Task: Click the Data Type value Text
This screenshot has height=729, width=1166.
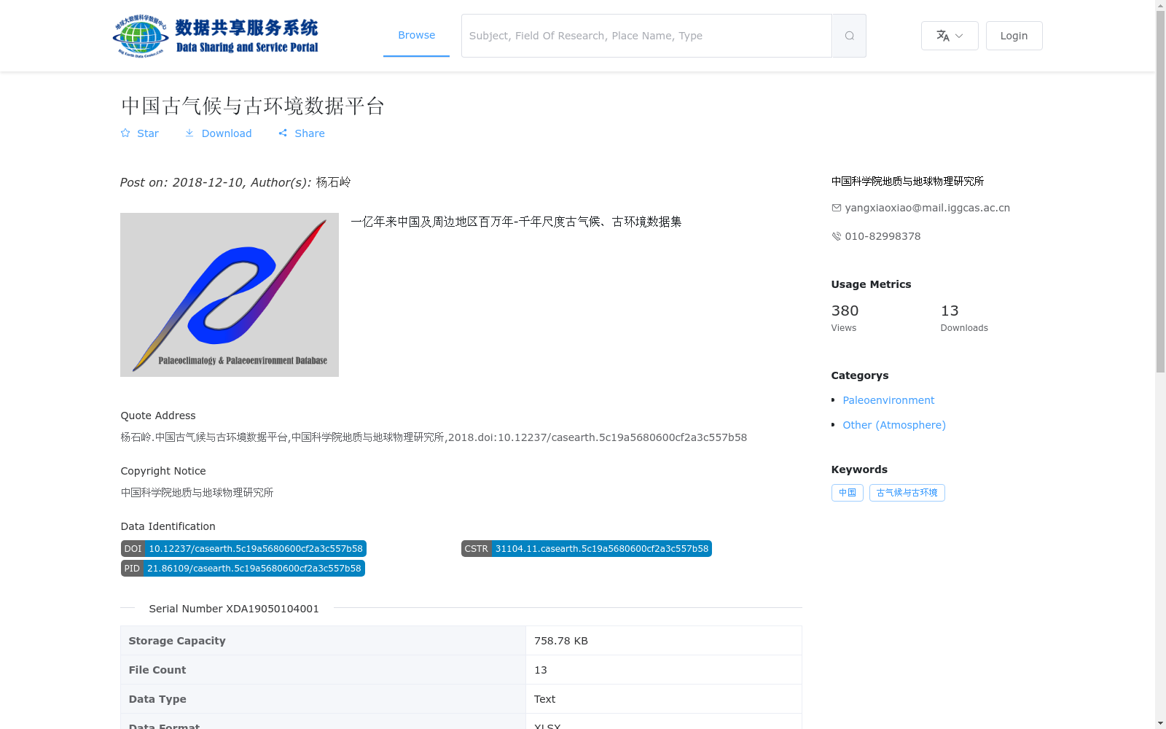Action: click(x=544, y=699)
